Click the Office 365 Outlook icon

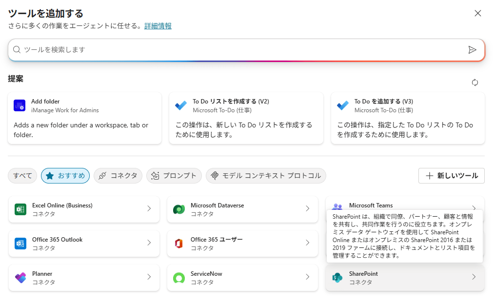[x=20, y=244]
